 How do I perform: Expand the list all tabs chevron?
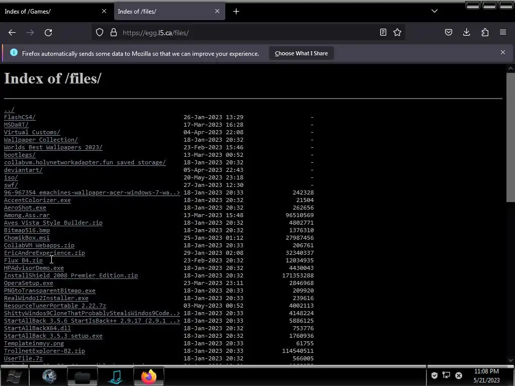point(435,11)
